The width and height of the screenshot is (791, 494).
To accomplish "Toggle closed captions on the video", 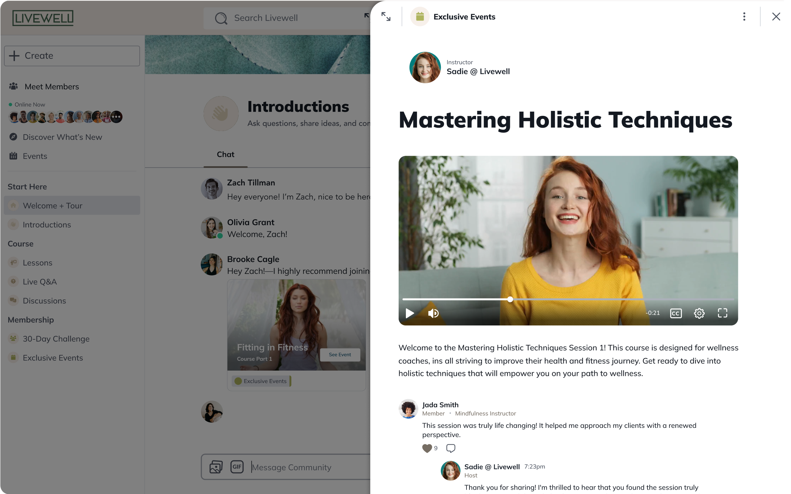I will pyautogui.click(x=676, y=313).
